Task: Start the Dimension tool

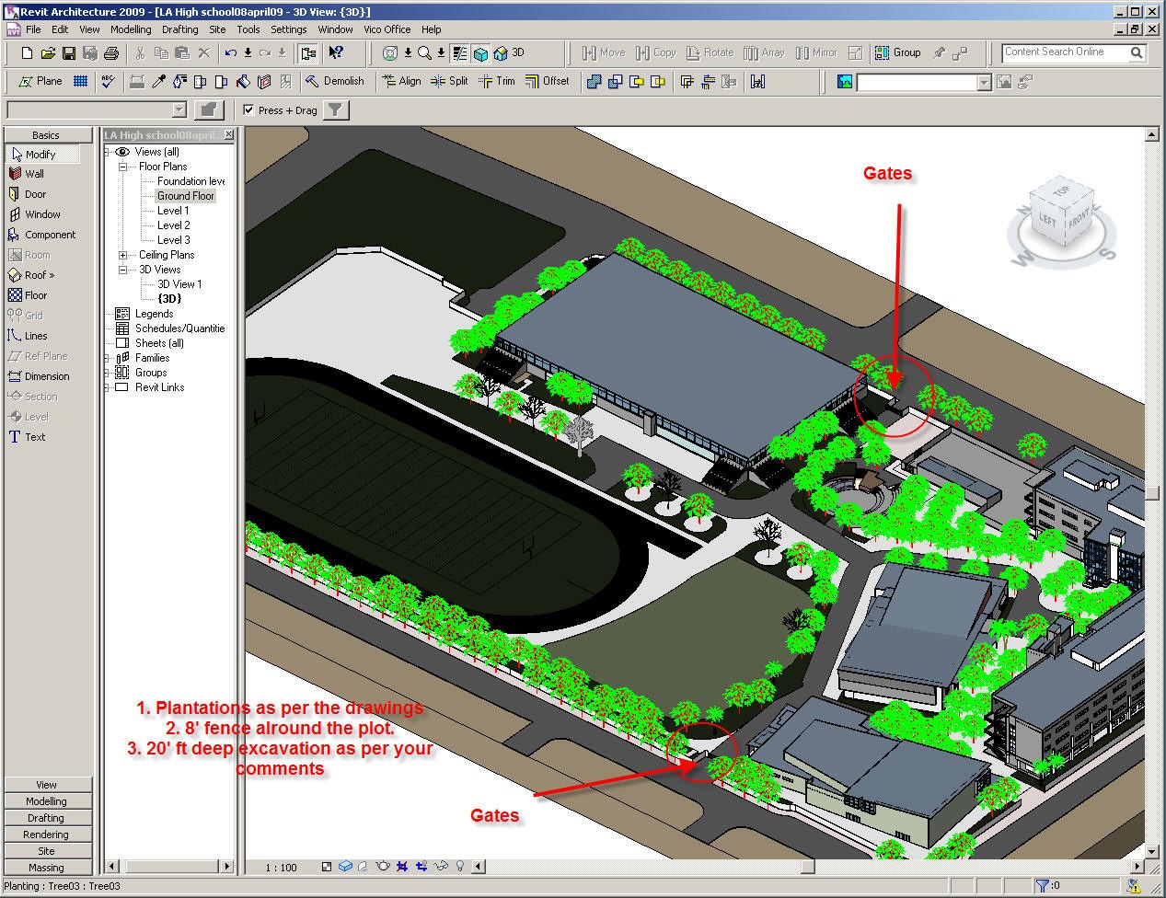Action: tap(39, 376)
